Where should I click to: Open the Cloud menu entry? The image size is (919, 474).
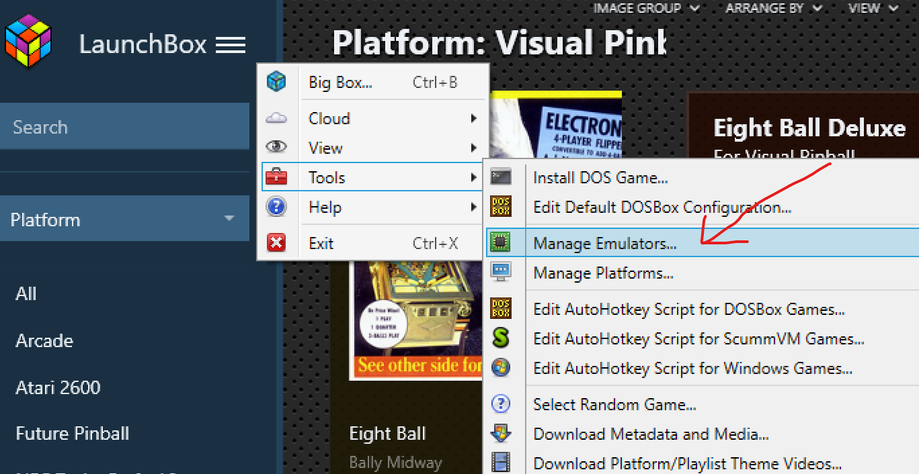(x=373, y=119)
